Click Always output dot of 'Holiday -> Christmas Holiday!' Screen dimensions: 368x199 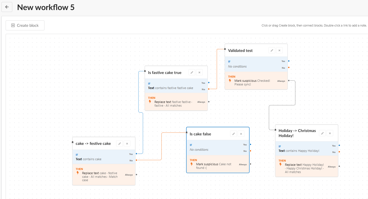tap(339, 166)
